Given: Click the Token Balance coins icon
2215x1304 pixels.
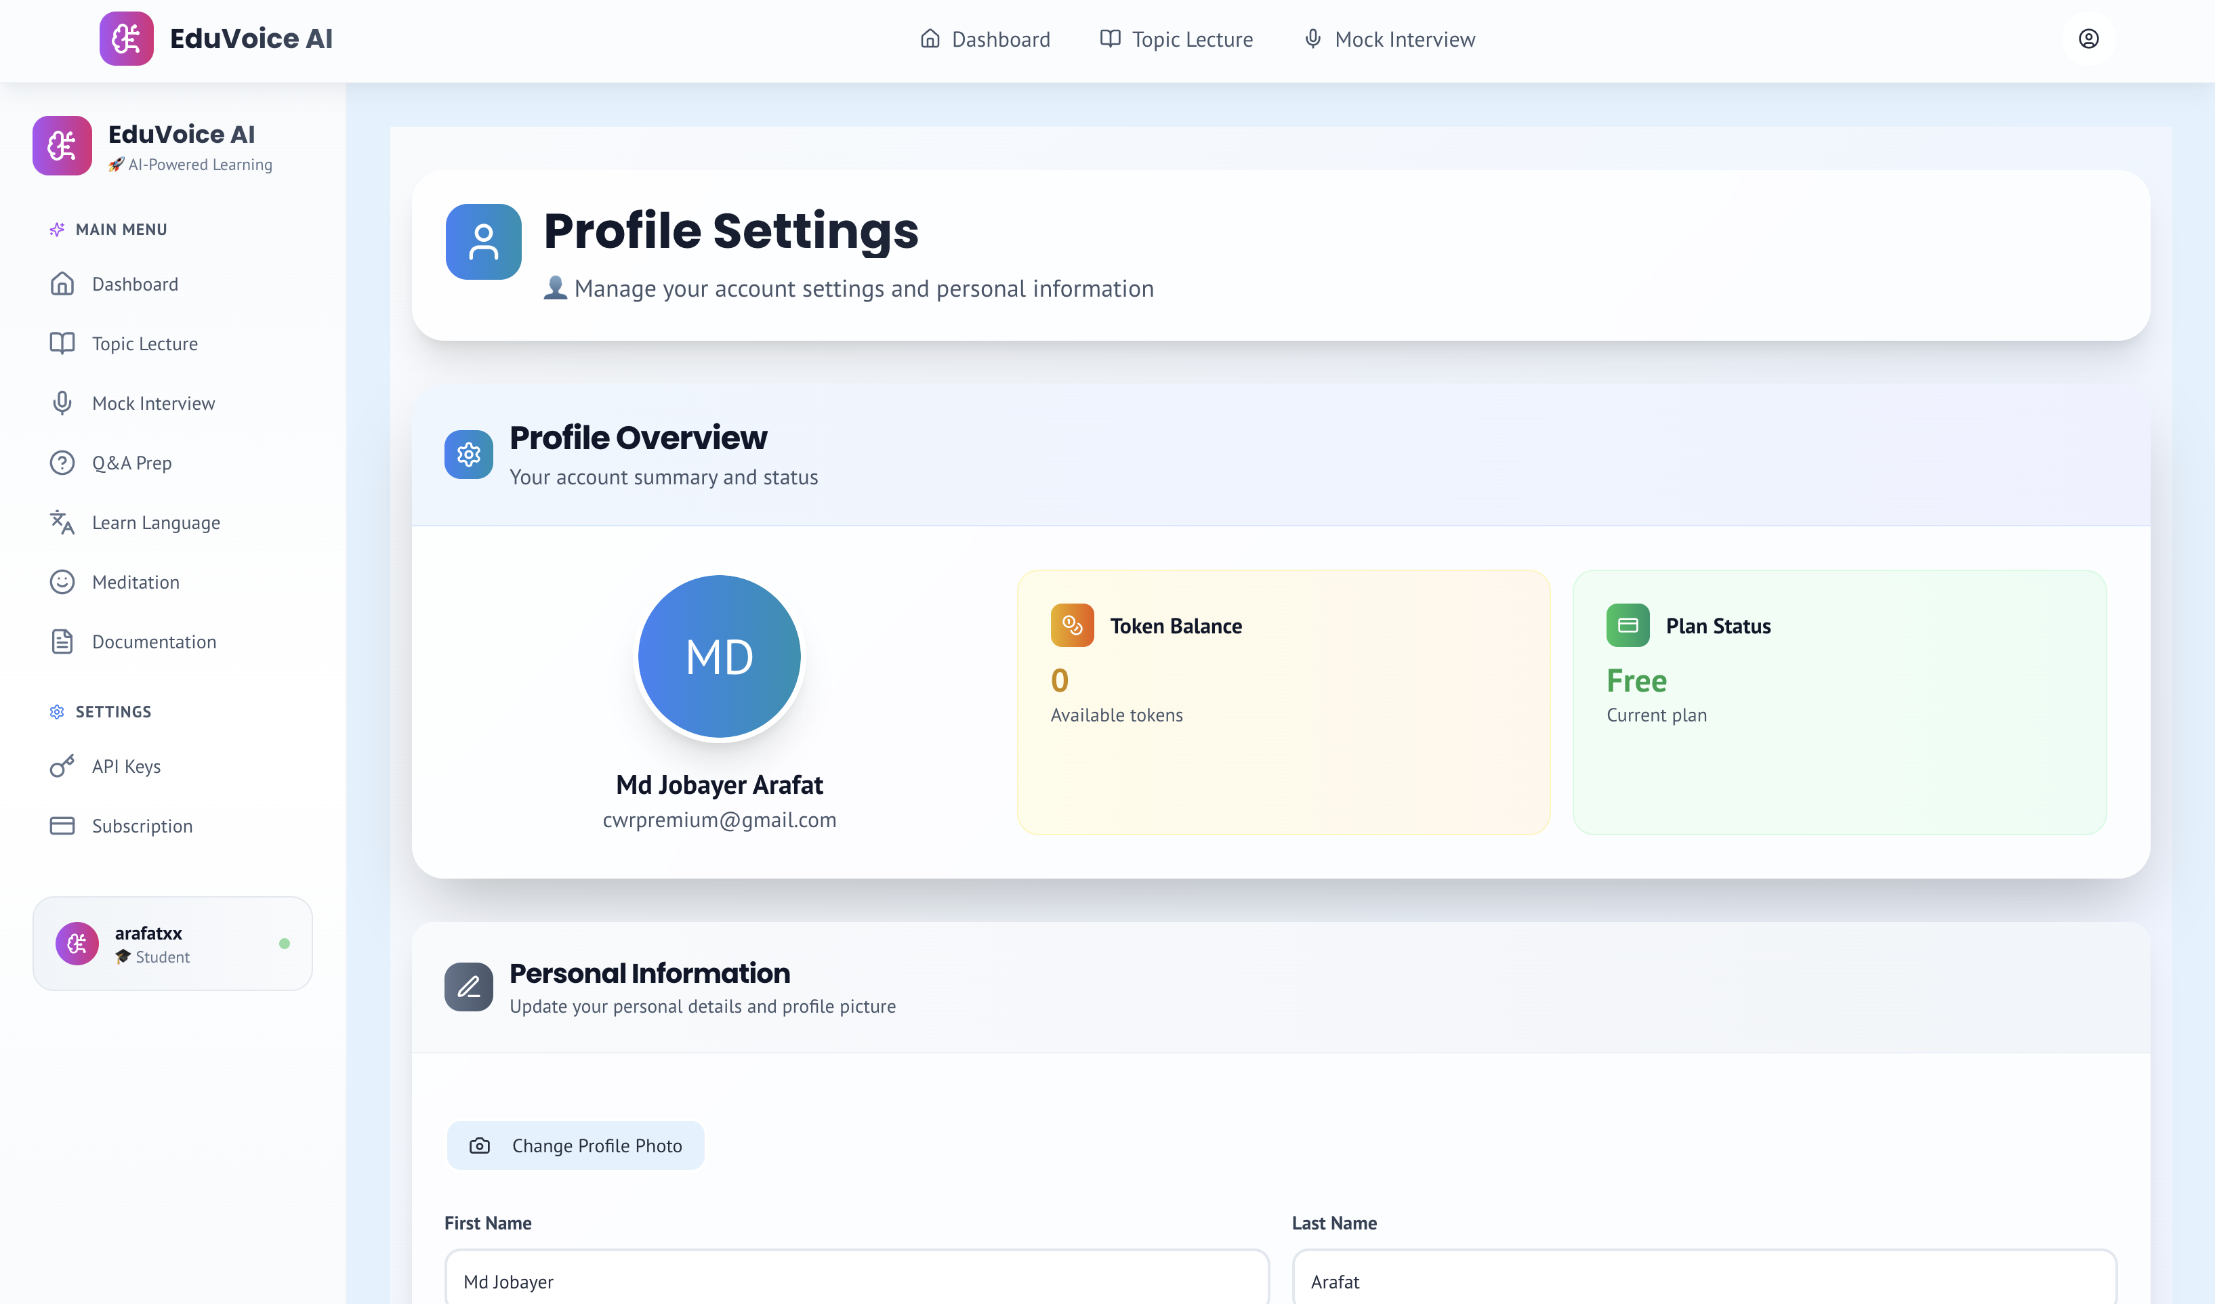Looking at the screenshot, I should pos(1071,626).
